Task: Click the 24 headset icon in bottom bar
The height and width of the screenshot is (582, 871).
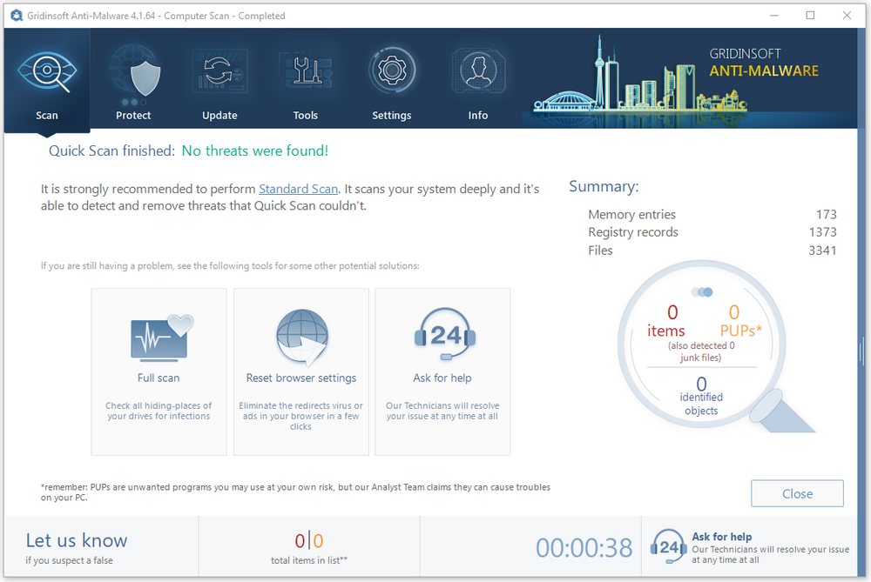Action: click(669, 546)
